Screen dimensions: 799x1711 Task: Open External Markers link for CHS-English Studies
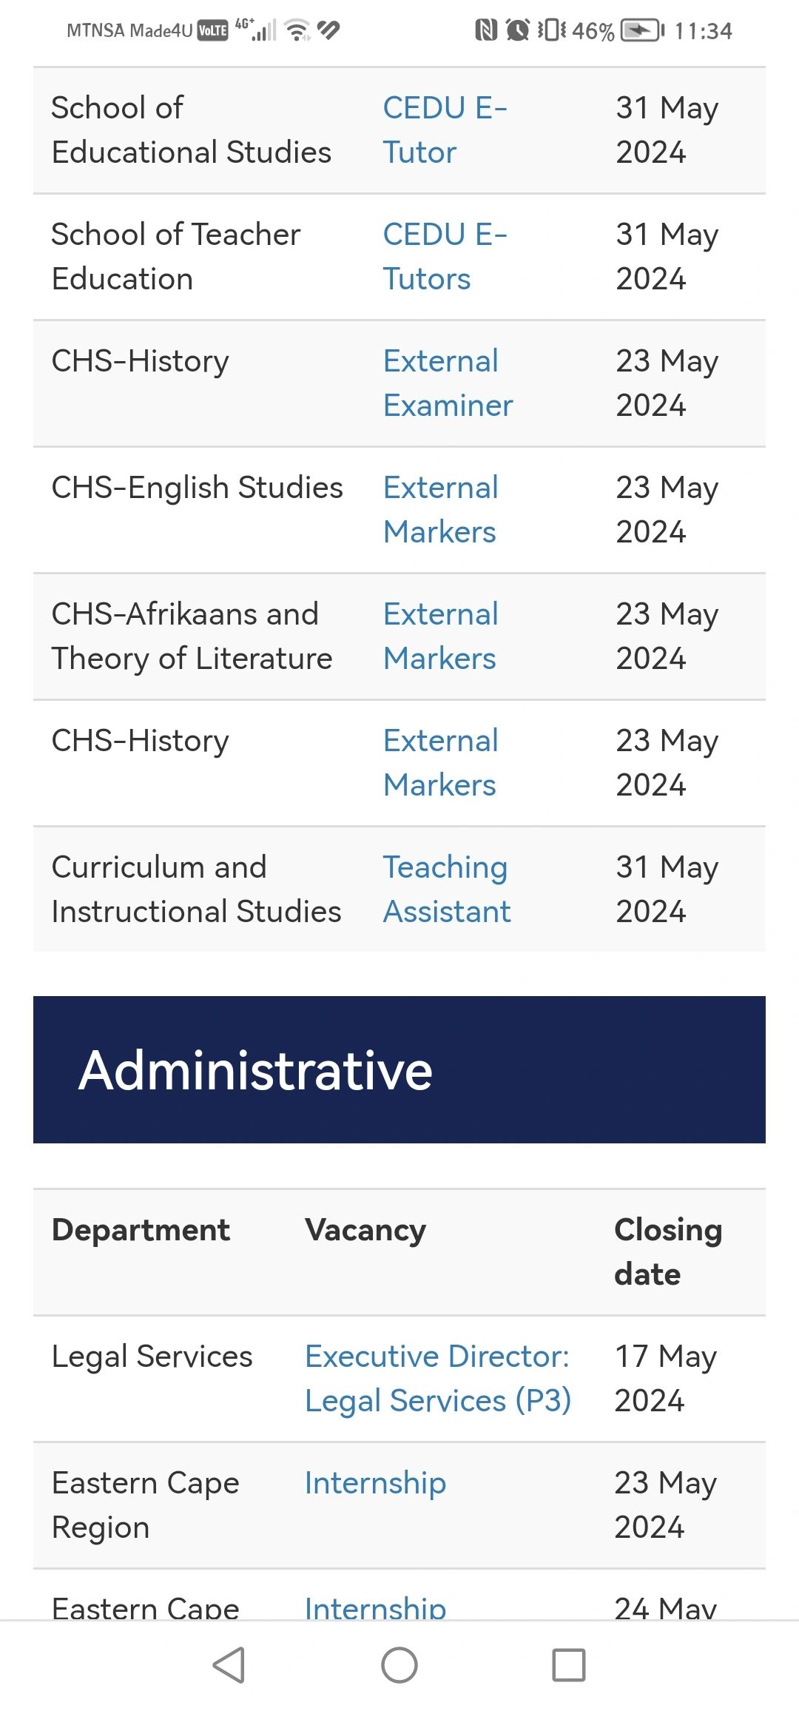click(x=441, y=510)
